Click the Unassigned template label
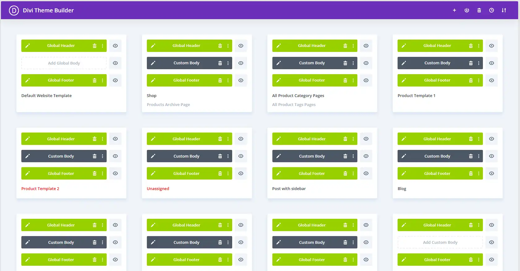Screen dimensions: 520x271 click(x=158, y=188)
